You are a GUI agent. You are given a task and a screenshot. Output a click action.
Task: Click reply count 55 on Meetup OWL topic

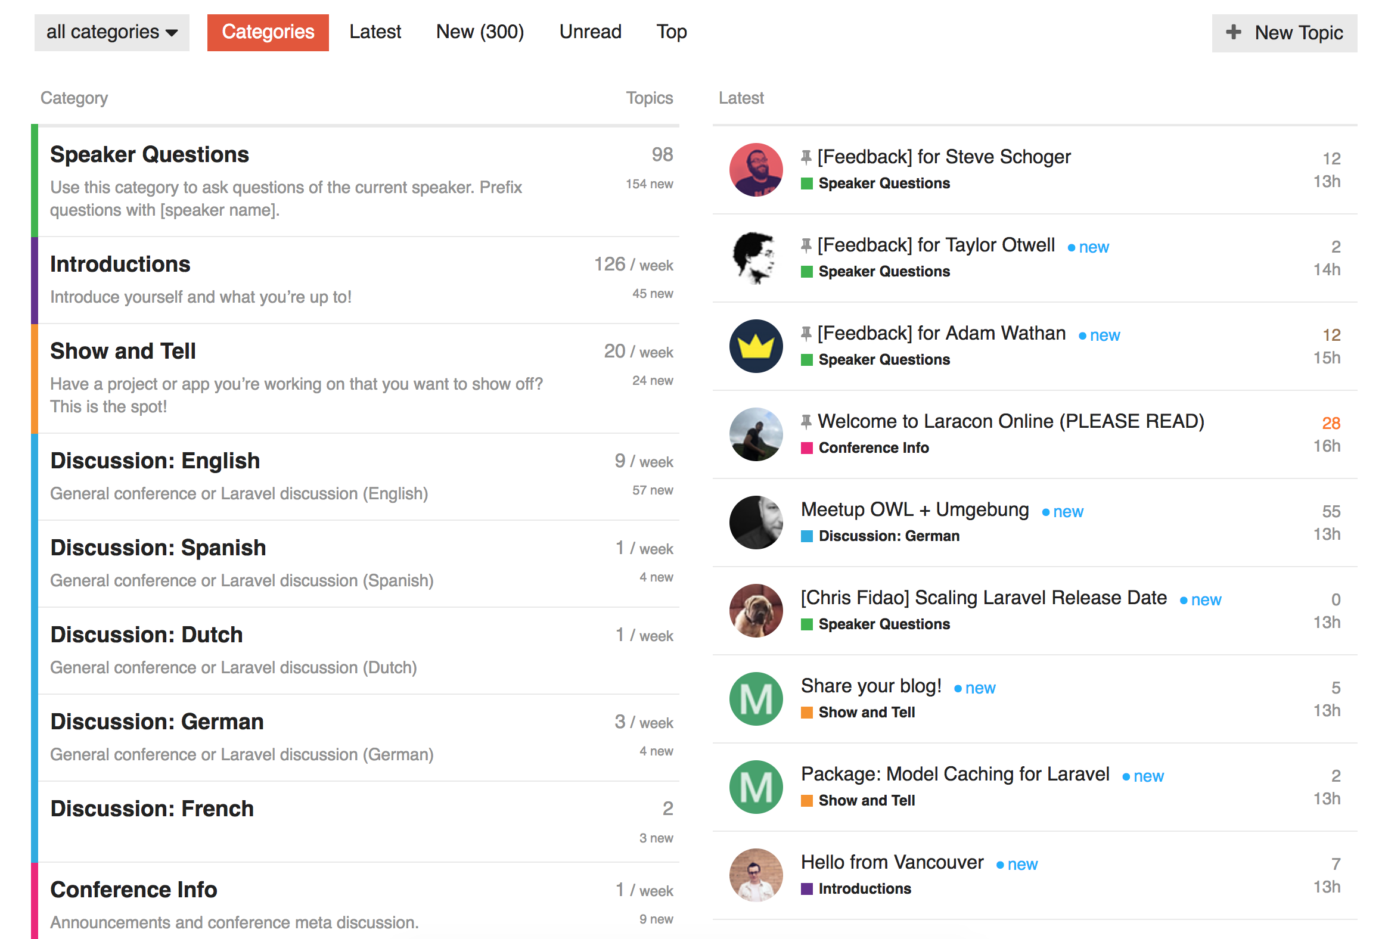click(1331, 511)
